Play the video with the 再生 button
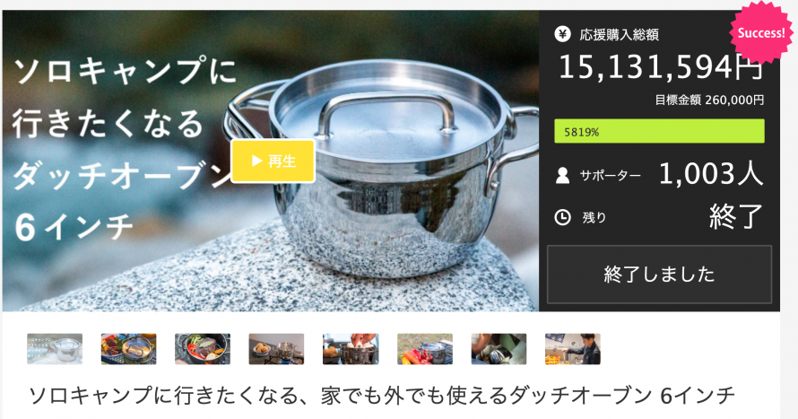798x419 pixels. (273, 161)
